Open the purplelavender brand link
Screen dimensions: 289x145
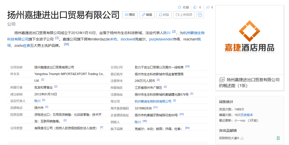click(x=161, y=39)
